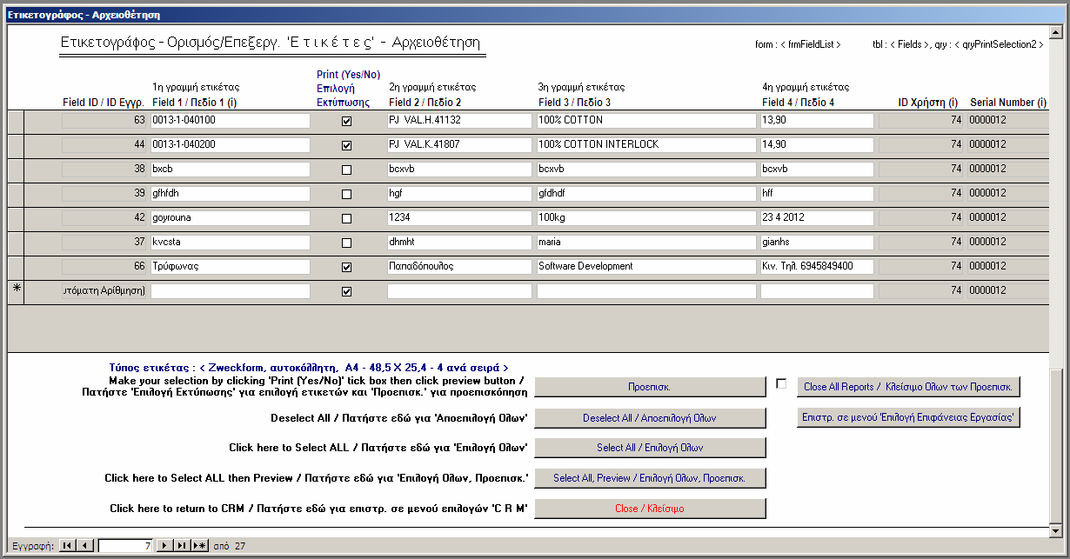
Task: Click Field 4 box containing gianhs
Action: (817, 243)
